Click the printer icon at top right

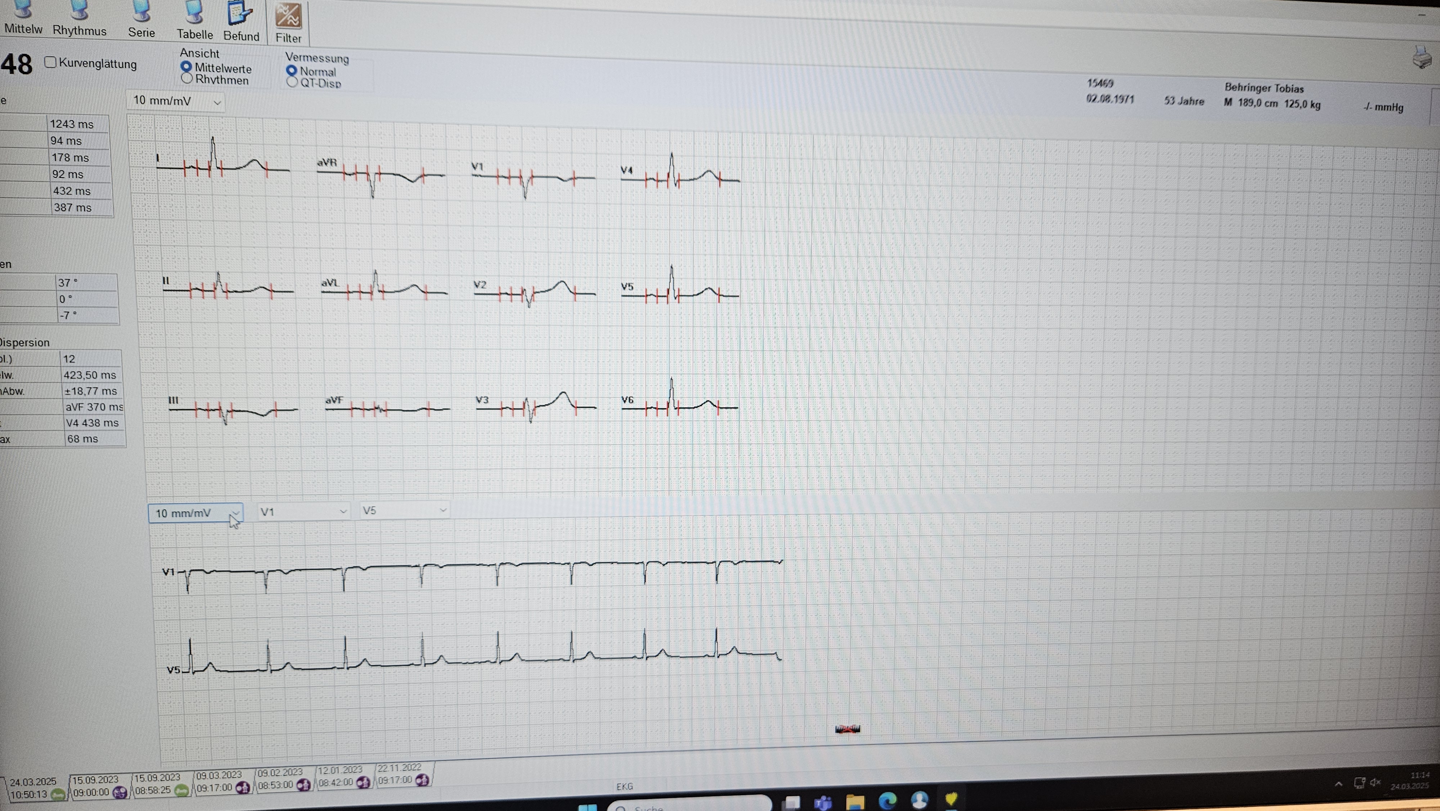(x=1422, y=58)
